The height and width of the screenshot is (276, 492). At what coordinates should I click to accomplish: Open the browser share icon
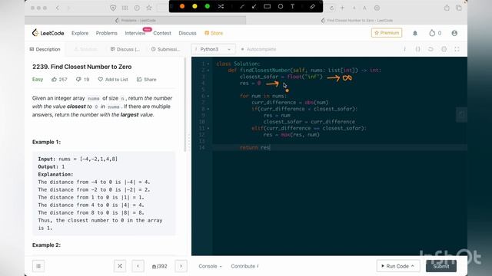[x=447, y=8]
